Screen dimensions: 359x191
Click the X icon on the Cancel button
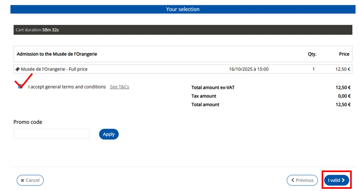22,180
